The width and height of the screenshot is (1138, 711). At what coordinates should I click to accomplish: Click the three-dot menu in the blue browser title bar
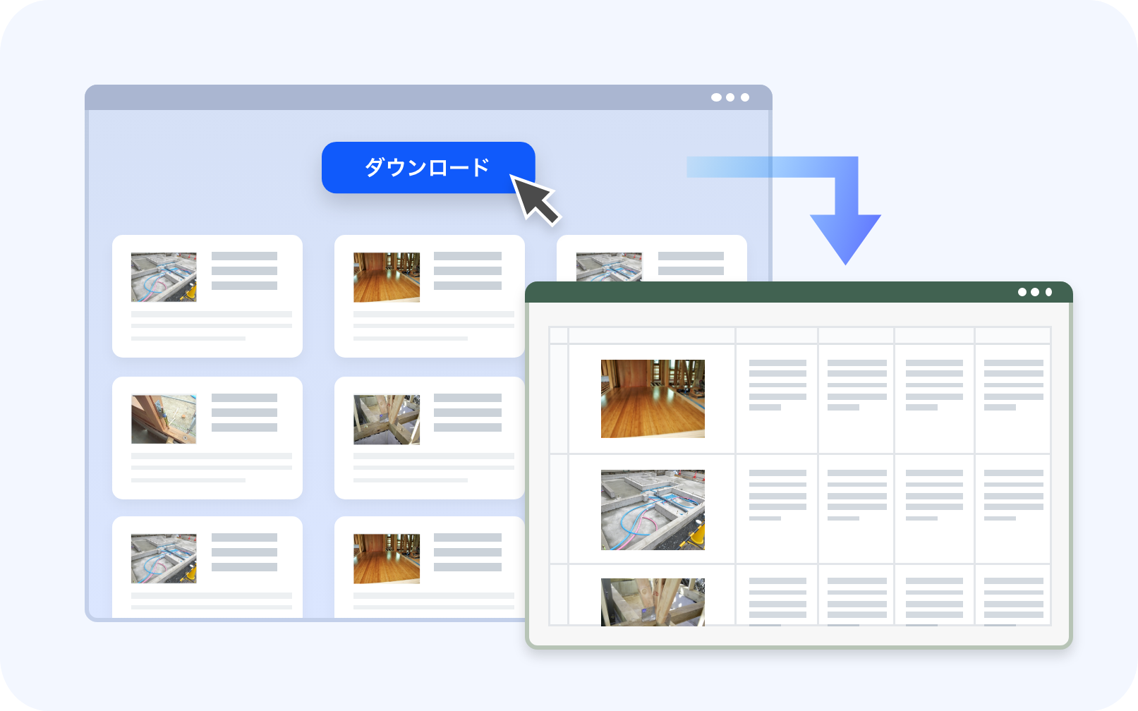[730, 97]
